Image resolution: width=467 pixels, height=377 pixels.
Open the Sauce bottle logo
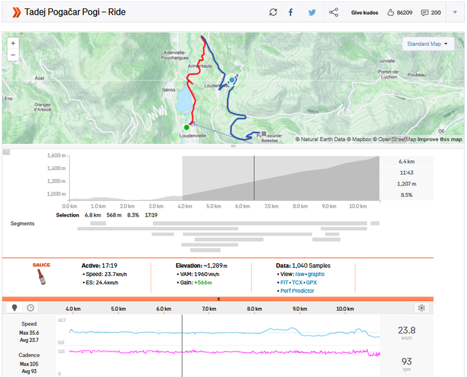(42, 276)
